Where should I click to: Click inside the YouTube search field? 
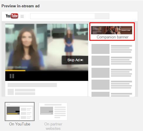coord(62,16)
